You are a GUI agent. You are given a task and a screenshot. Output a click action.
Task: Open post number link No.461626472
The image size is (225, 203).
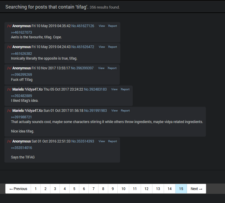(x=83, y=47)
